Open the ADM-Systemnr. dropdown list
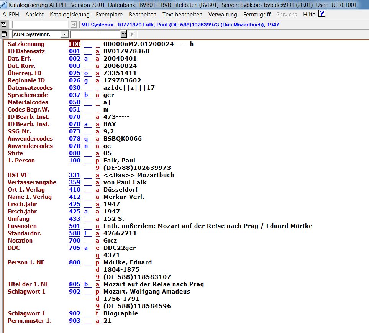This screenshot has width=369, height=333. click(x=64, y=34)
